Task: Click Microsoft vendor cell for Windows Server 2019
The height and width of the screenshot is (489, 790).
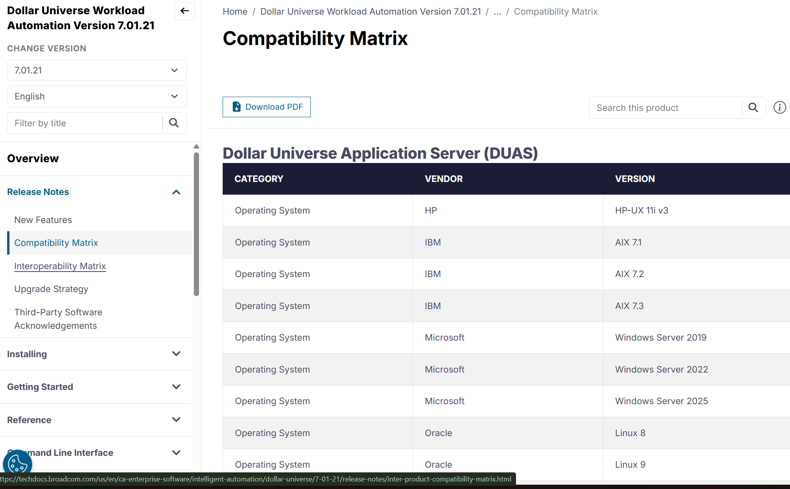Action: pyautogui.click(x=508, y=337)
